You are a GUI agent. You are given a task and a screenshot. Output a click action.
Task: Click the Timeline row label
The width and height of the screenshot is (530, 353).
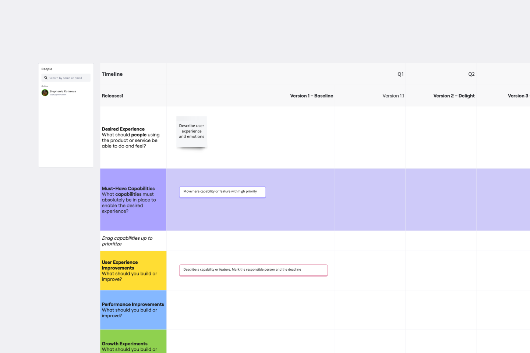pyautogui.click(x=112, y=74)
